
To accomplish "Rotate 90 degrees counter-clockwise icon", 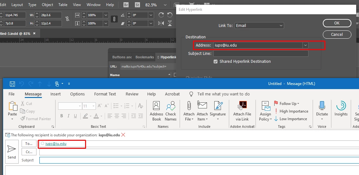I will (x=170, y=15).
